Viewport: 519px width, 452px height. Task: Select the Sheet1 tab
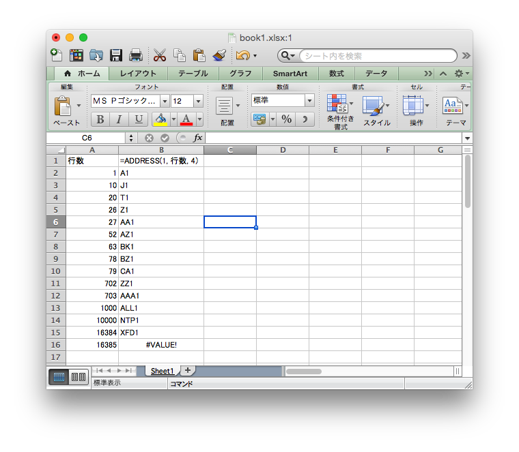(x=163, y=371)
